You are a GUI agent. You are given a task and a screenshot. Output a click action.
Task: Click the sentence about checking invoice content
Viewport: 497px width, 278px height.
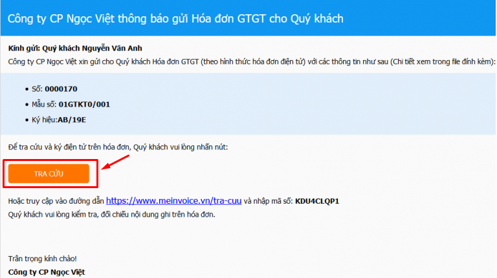click(111, 215)
